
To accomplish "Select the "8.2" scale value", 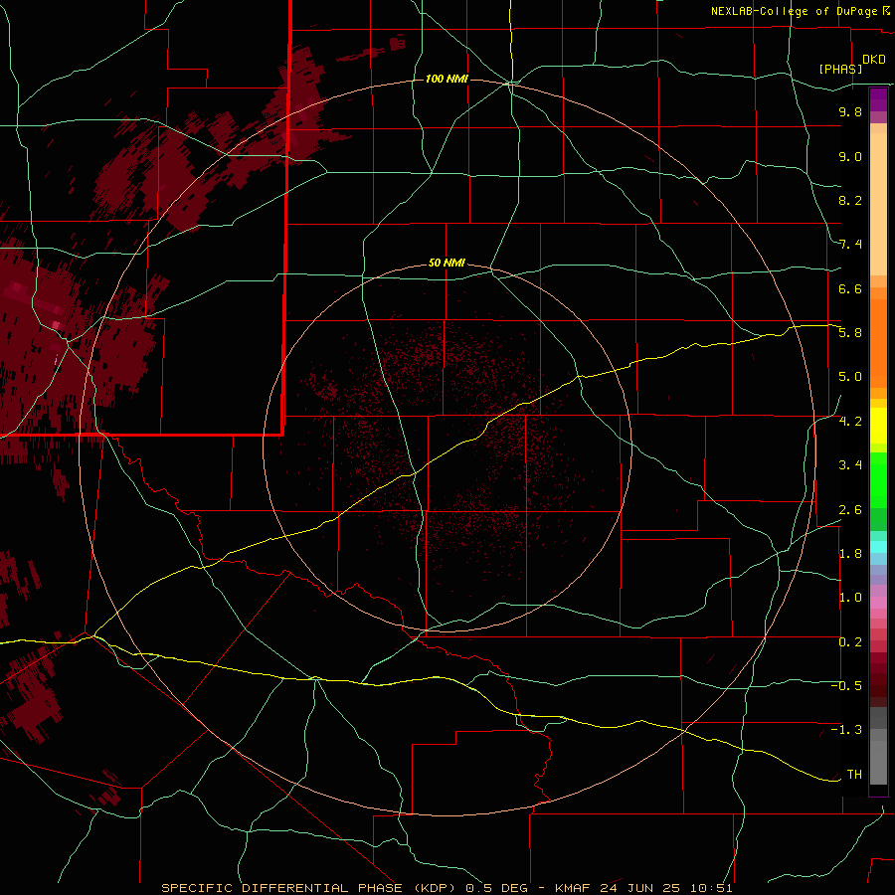I will [850, 200].
